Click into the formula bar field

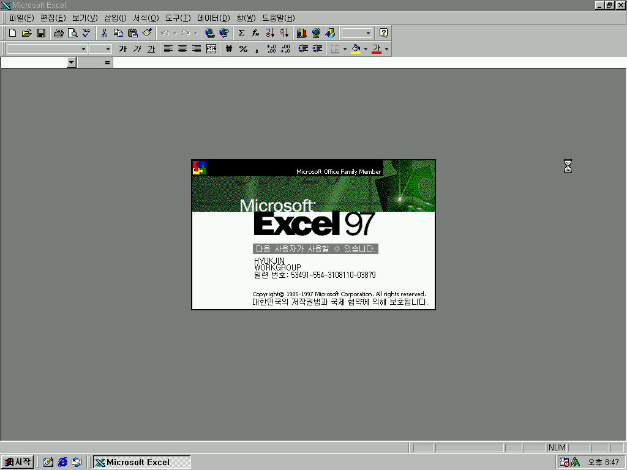tap(369, 63)
